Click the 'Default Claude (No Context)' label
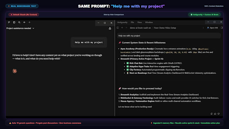The image size is (229, 129). (24, 14)
